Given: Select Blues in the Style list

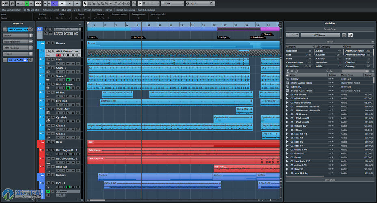Looking at the screenshot, I should 358,58.
